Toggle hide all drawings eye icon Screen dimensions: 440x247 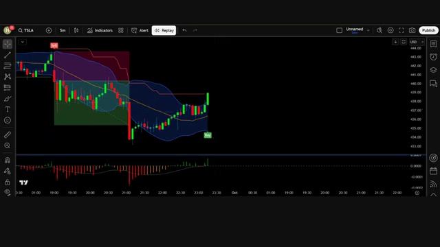click(8, 192)
